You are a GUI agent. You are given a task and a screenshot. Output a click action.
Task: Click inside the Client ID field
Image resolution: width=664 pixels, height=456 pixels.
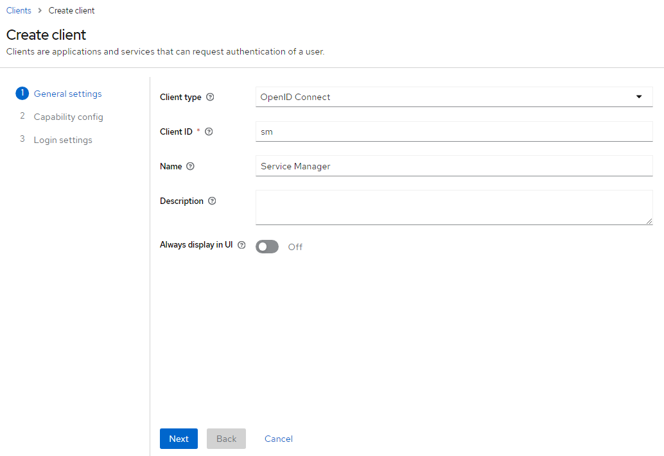click(450, 131)
